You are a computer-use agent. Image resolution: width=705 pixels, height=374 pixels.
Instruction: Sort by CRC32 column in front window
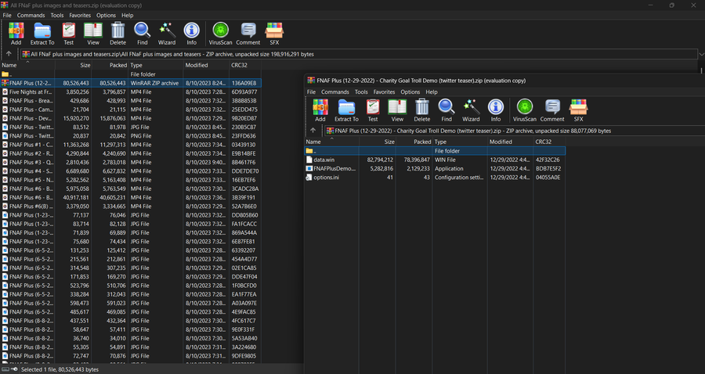tap(549, 142)
